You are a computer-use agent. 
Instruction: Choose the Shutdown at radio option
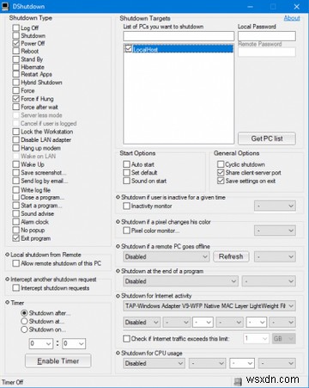pyautogui.click(x=24, y=321)
